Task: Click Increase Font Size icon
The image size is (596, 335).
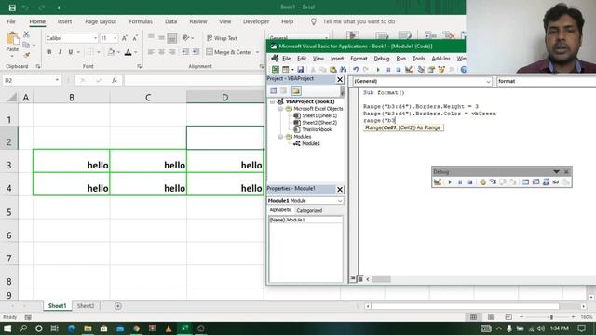Action: tap(124, 38)
